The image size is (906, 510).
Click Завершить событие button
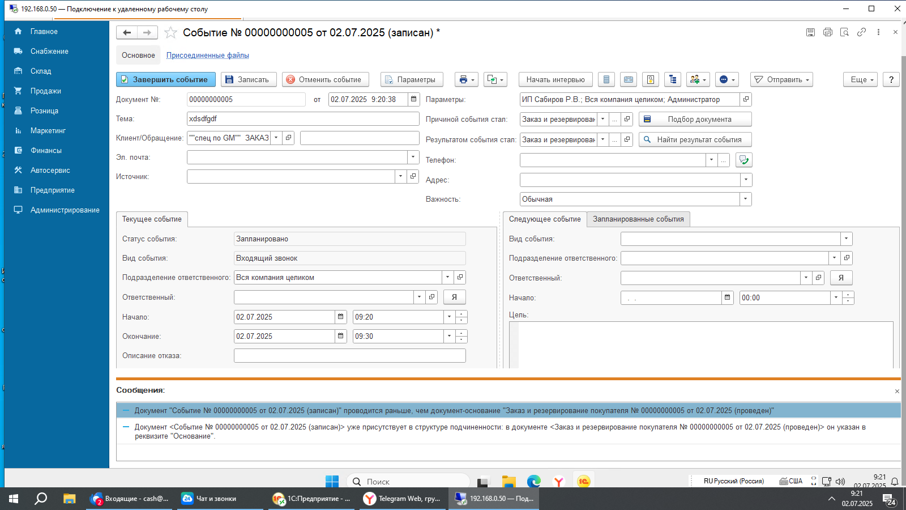[x=166, y=79]
